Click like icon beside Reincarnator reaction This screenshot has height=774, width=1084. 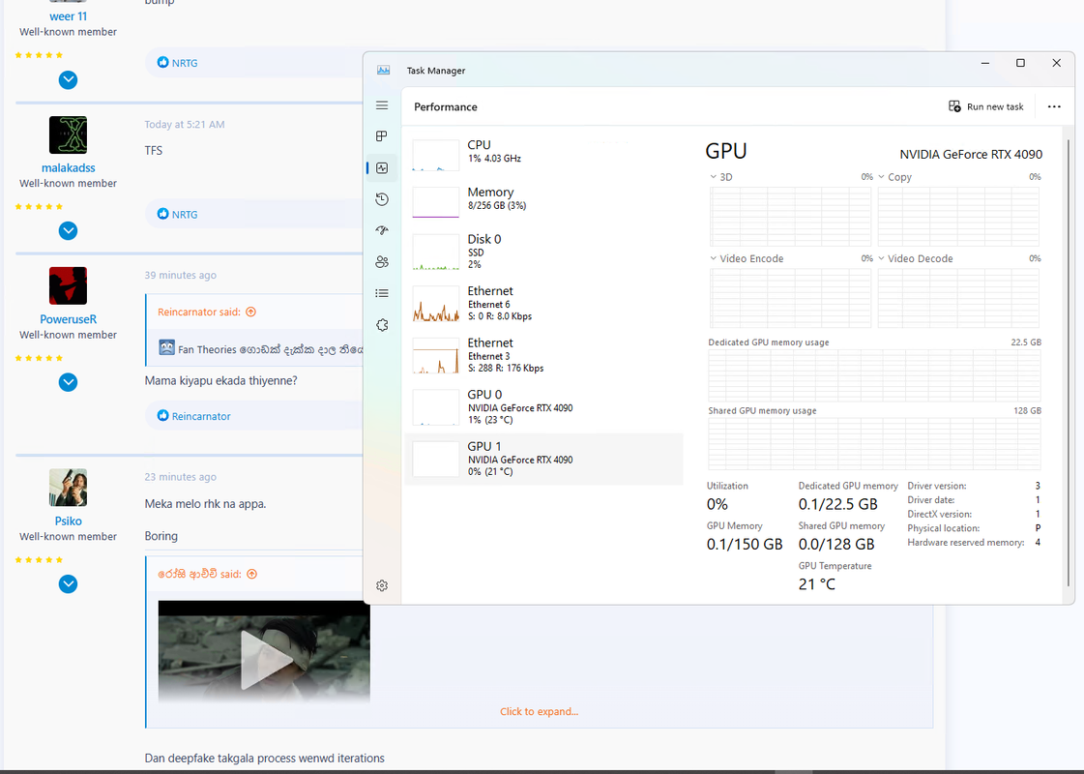click(162, 416)
